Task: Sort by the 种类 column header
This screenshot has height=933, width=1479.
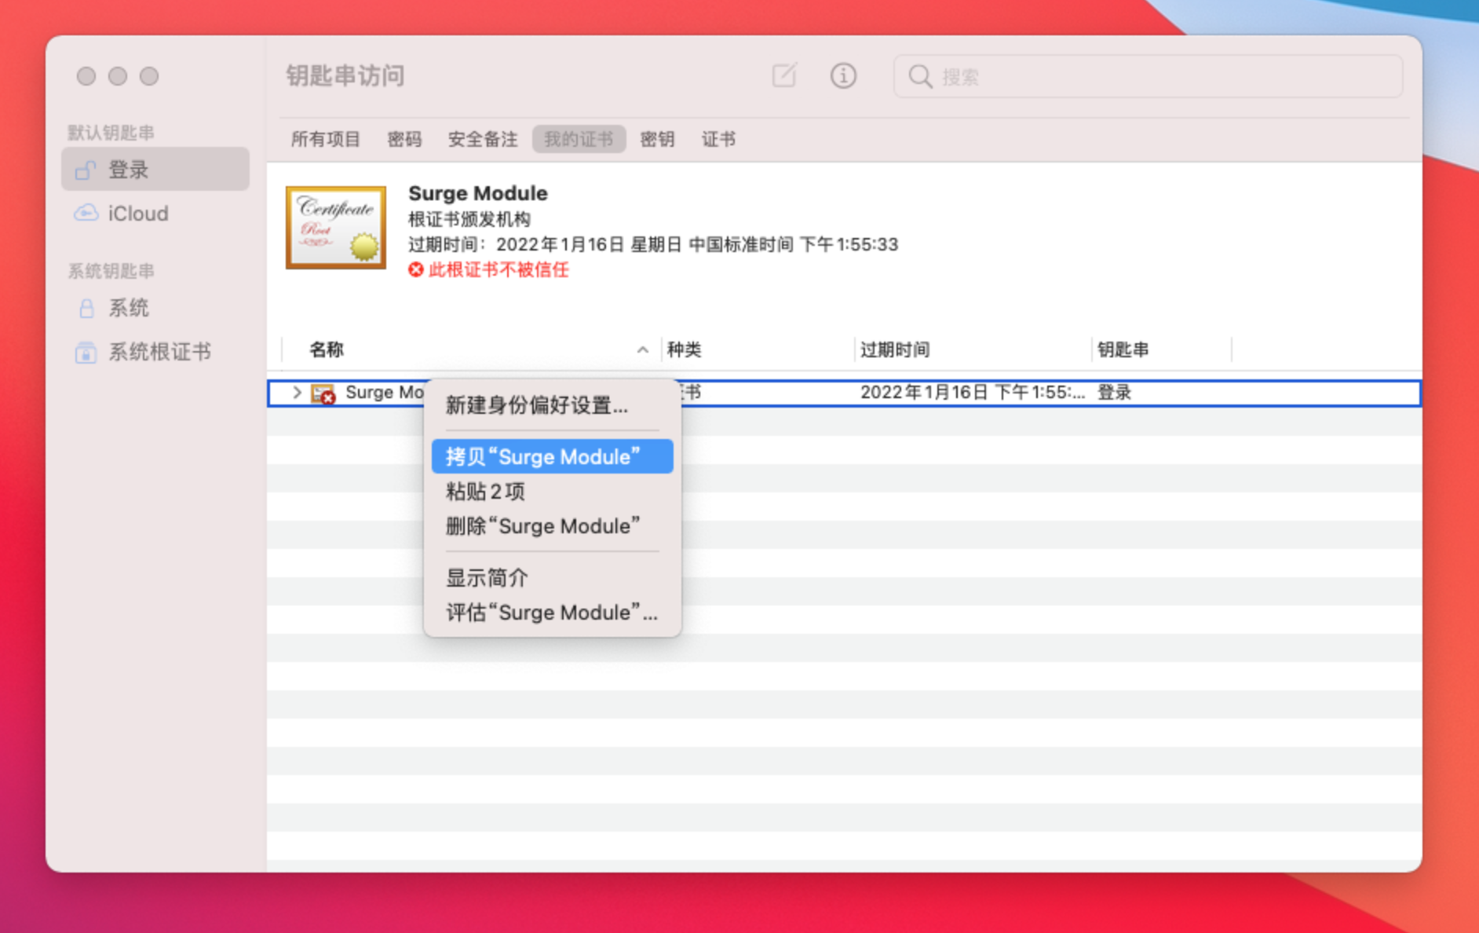Action: tap(758, 349)
